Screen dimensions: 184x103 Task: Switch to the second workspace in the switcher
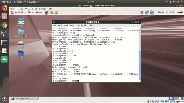(x=177, y=98)
